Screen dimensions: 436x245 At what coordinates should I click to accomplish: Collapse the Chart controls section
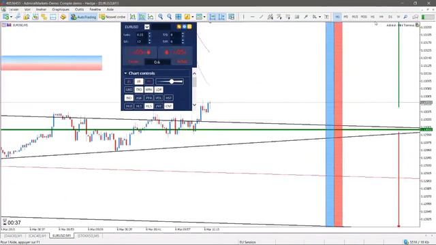125,73
